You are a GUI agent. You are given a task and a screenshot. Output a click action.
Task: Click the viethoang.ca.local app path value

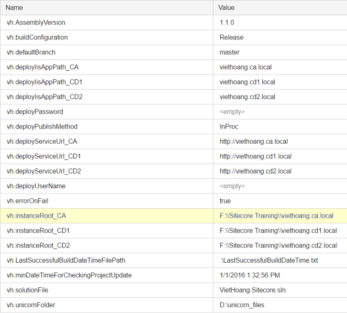click(x=245, y=67)
